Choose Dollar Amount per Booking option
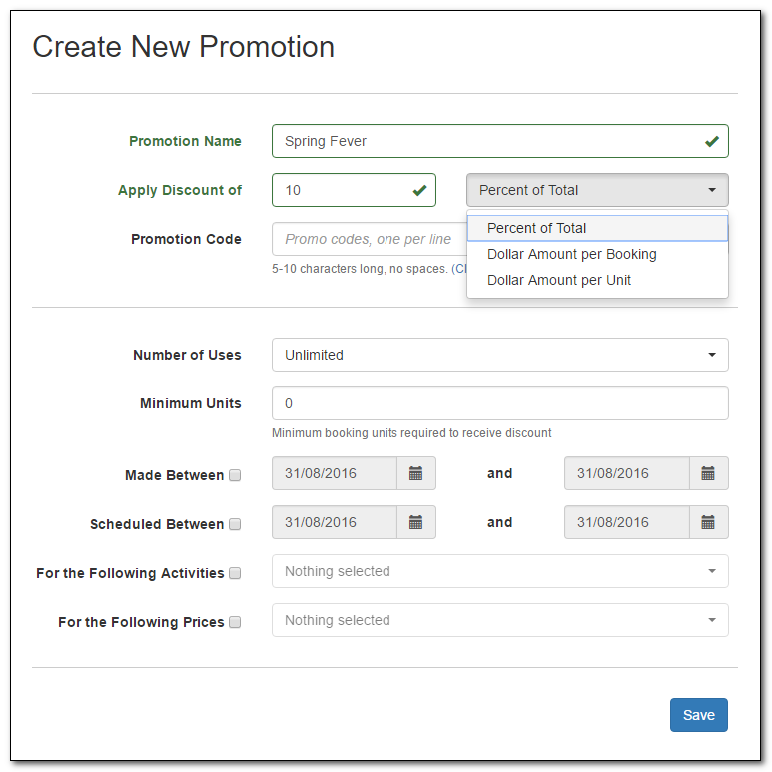The image size is (772, 772). click(597, 254)
